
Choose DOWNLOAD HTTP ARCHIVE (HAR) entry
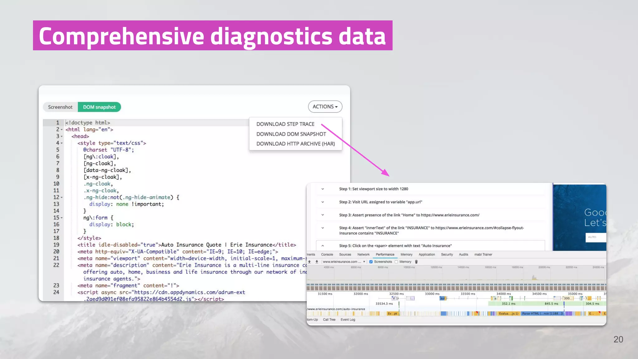tap(296, 144)
